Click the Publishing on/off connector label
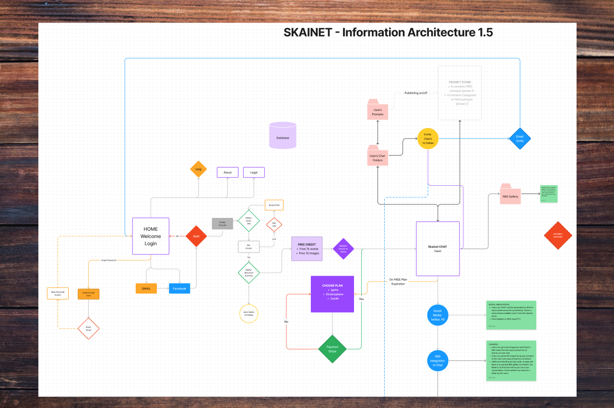 416,93
